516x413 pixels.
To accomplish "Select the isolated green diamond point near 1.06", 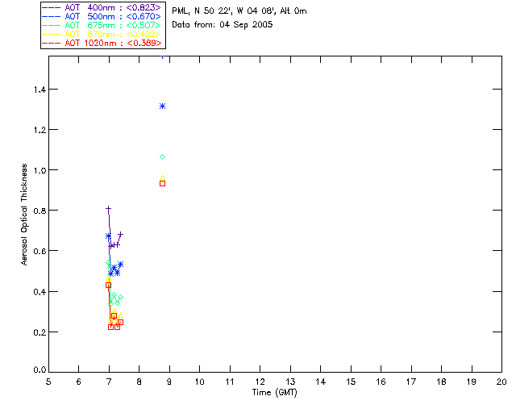I will [162, 157].
